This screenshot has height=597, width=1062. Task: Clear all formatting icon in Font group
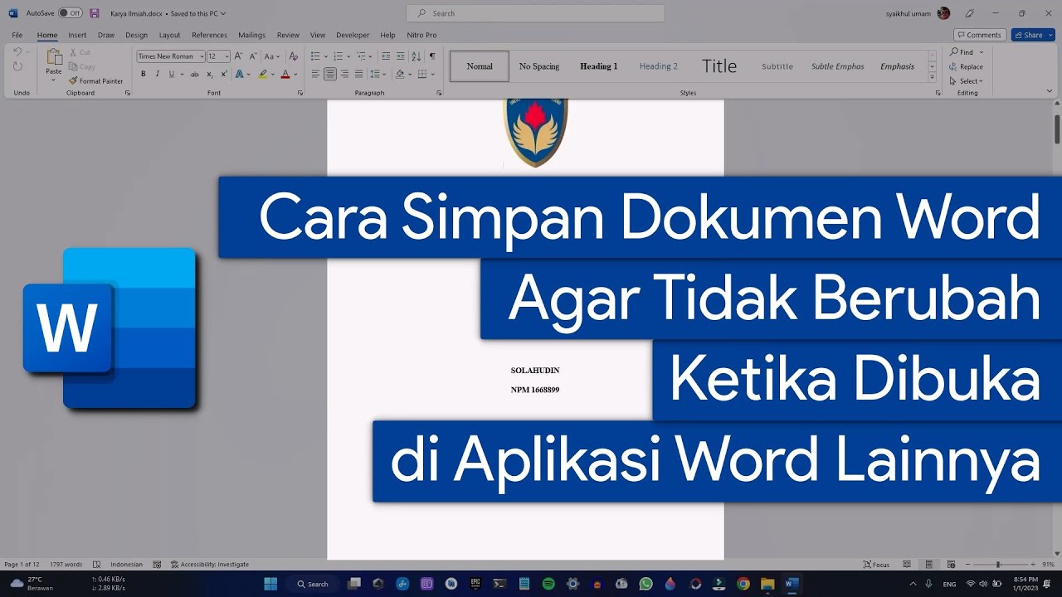tap(293, 56)
